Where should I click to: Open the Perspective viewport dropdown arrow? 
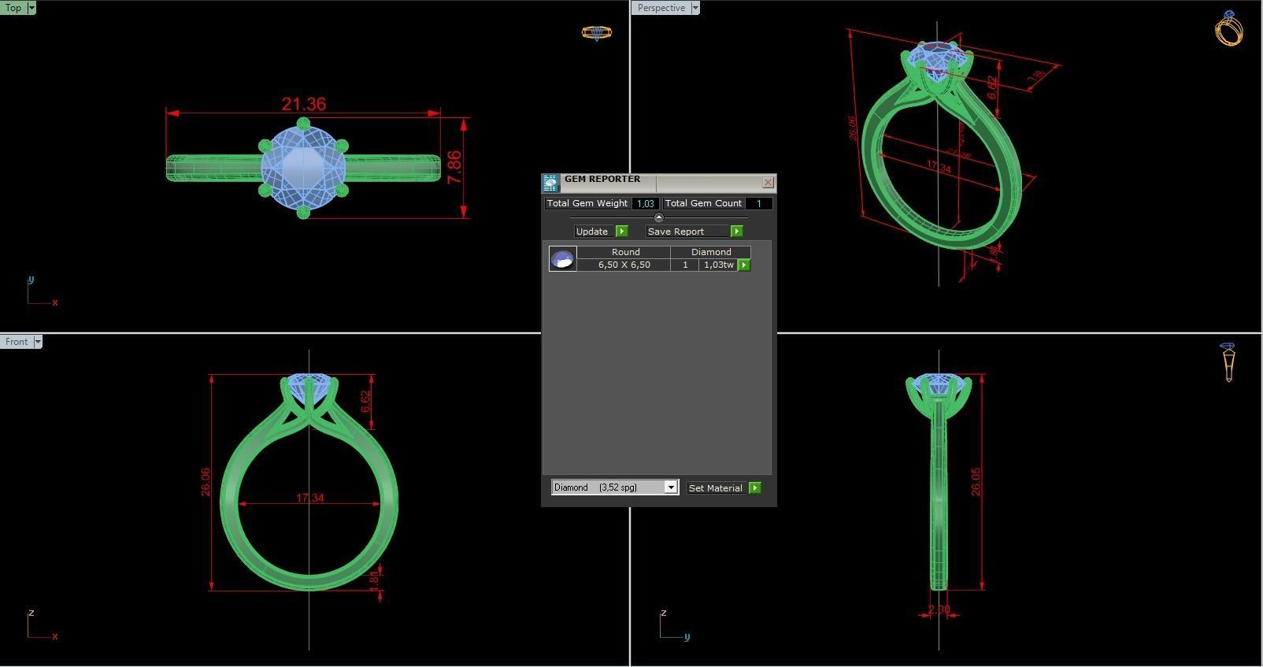695,8
